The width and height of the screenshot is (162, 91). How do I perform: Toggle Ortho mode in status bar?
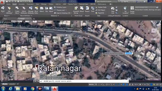coord(104,84)
